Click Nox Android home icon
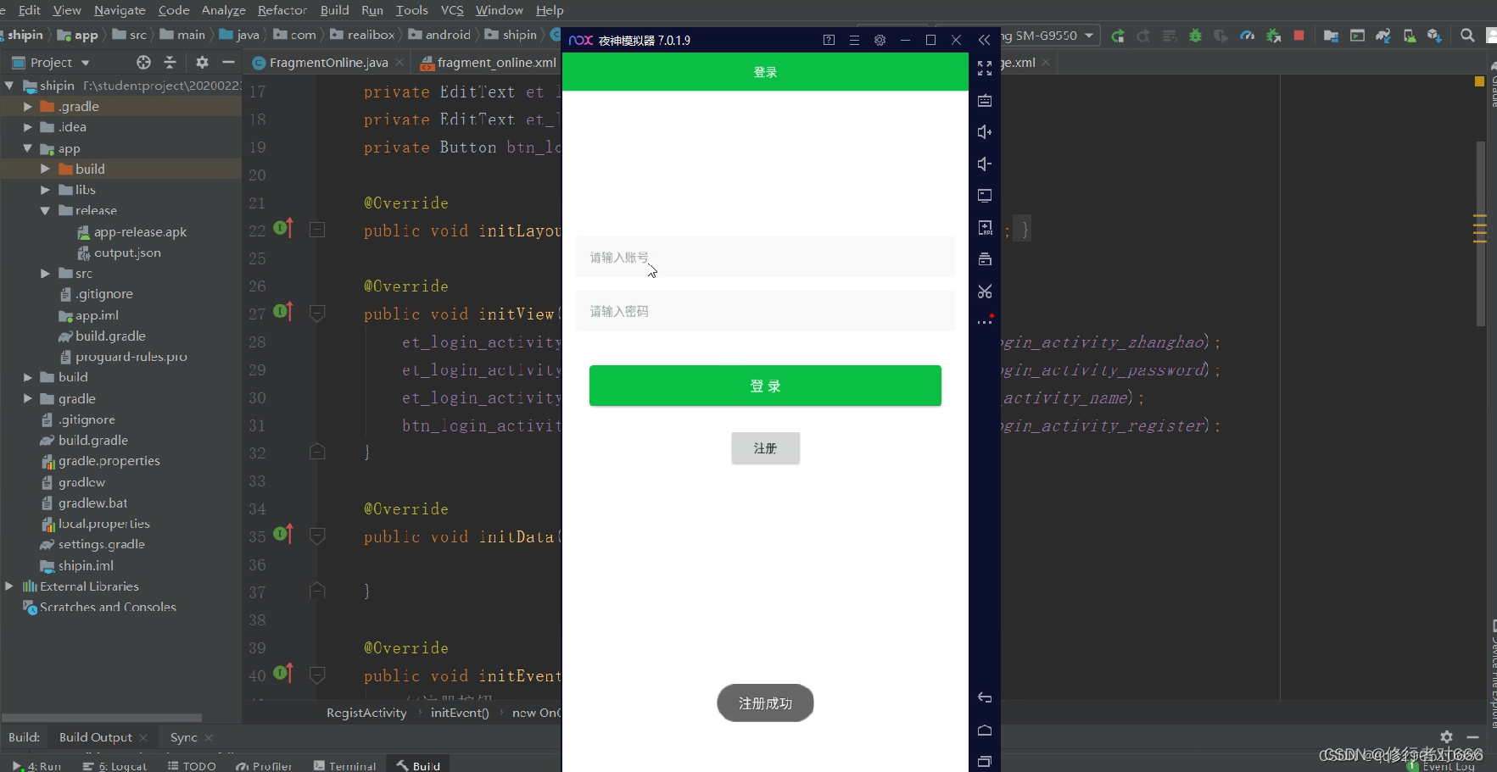The height and width of the screenshot is (772, 1497). click(x=985, y=730)
